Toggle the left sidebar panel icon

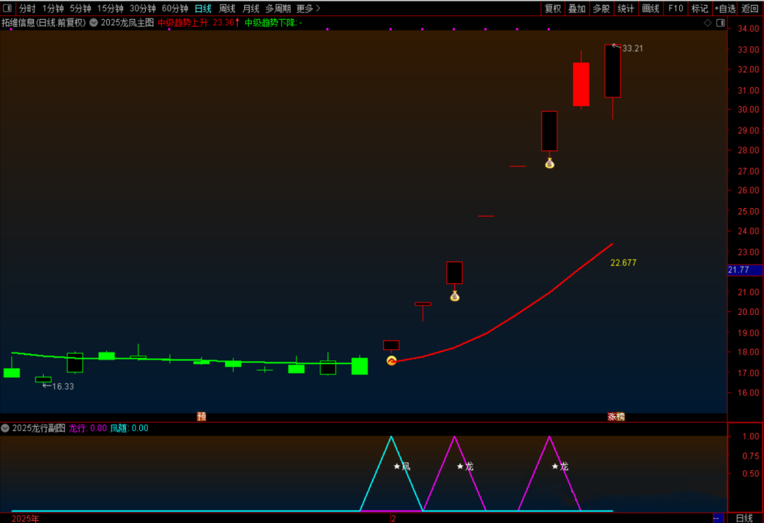tap(8, 8)
